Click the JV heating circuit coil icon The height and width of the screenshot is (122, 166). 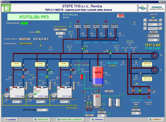[x=155, y=70]
